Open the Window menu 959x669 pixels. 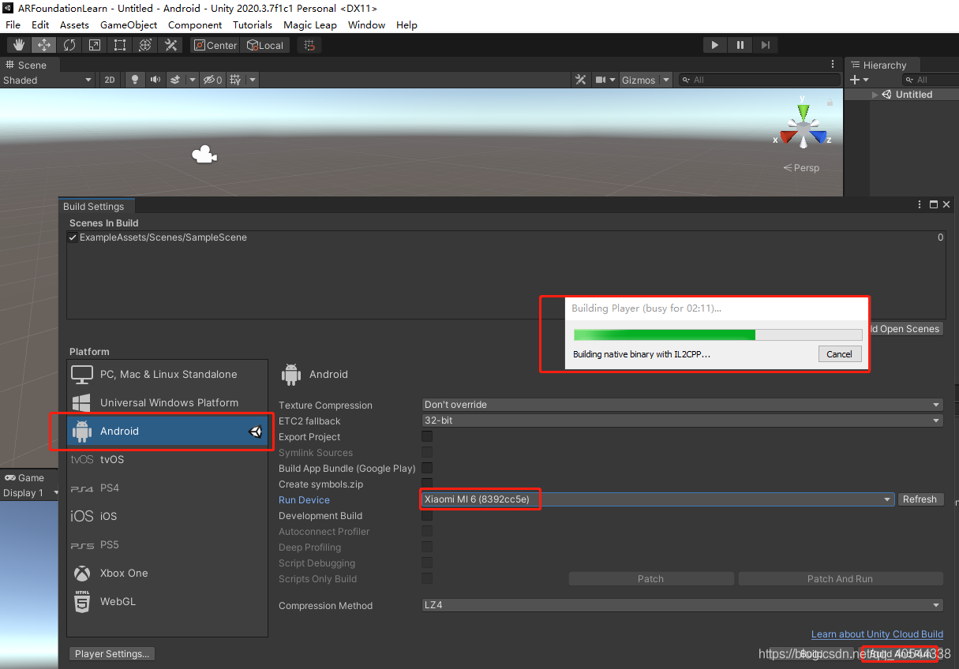point(367,25)
